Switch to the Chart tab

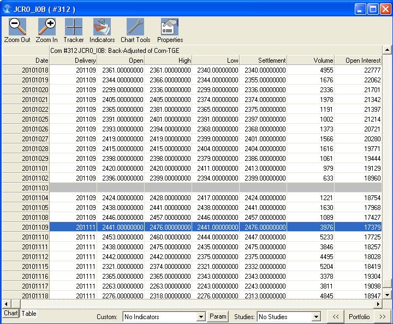10,314
